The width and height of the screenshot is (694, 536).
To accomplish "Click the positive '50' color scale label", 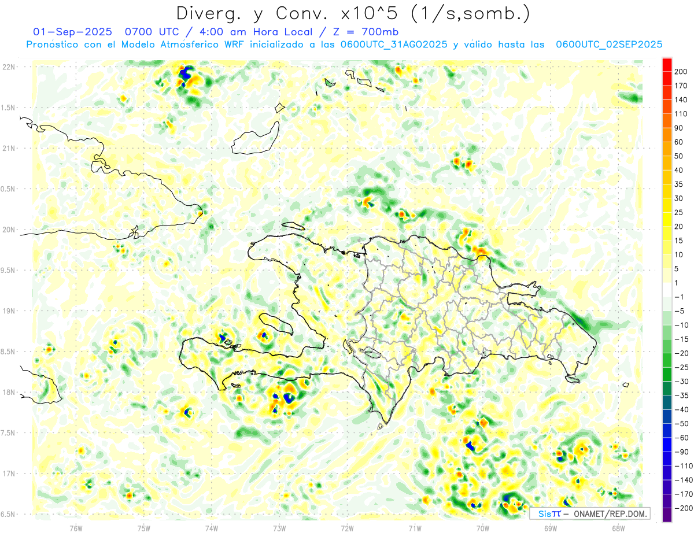I will pyautogui.click(x=679, y=156).
